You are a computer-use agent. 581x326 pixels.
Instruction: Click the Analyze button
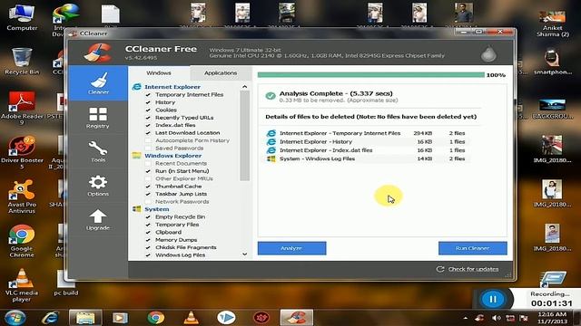point(292,248)
